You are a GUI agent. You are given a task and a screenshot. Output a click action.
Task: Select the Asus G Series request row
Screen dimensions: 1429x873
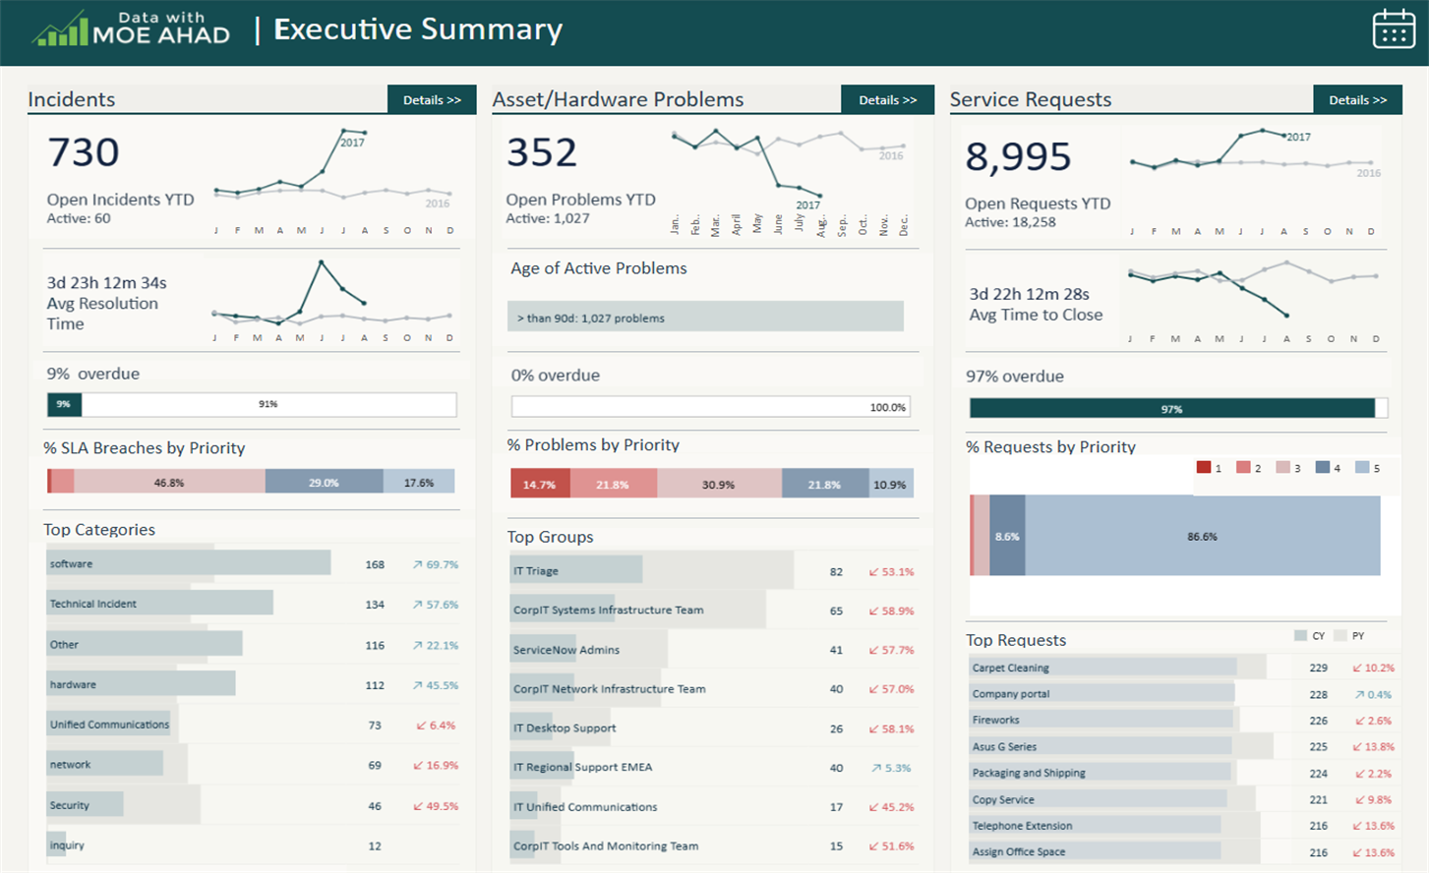point(1183,746)
